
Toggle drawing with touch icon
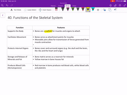tap(115, 10)
